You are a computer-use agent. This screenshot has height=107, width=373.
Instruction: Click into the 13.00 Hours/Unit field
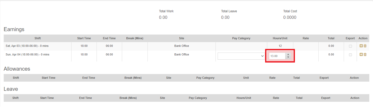pos(277,56)
